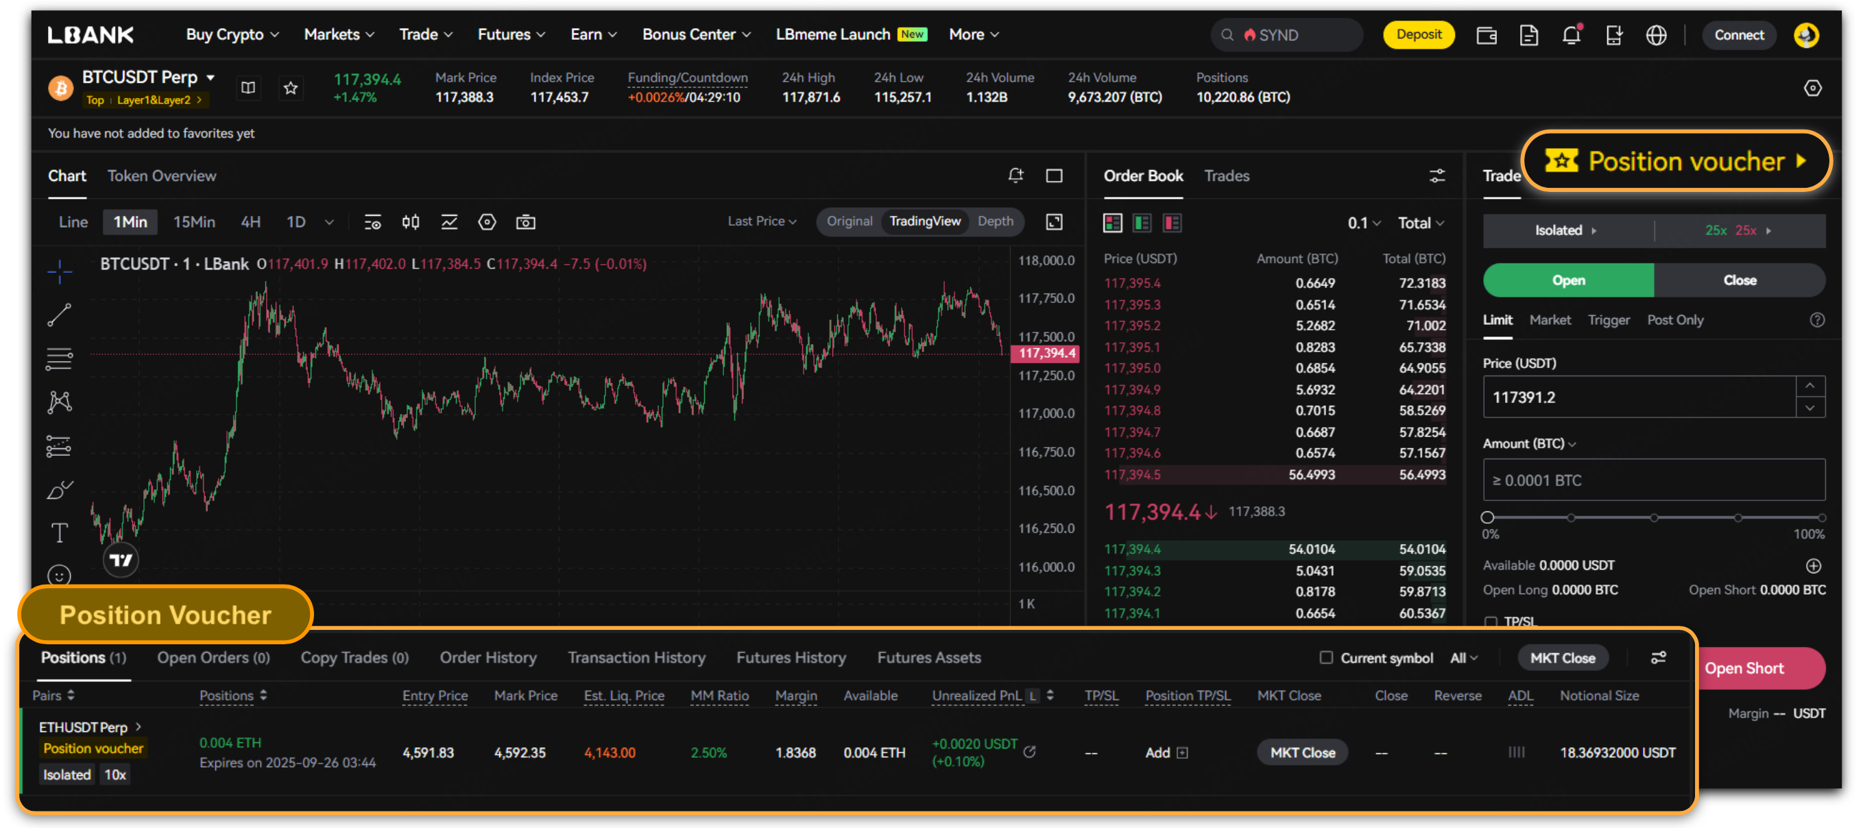Open the order book Total dropdown

[x=1421, y=223]
